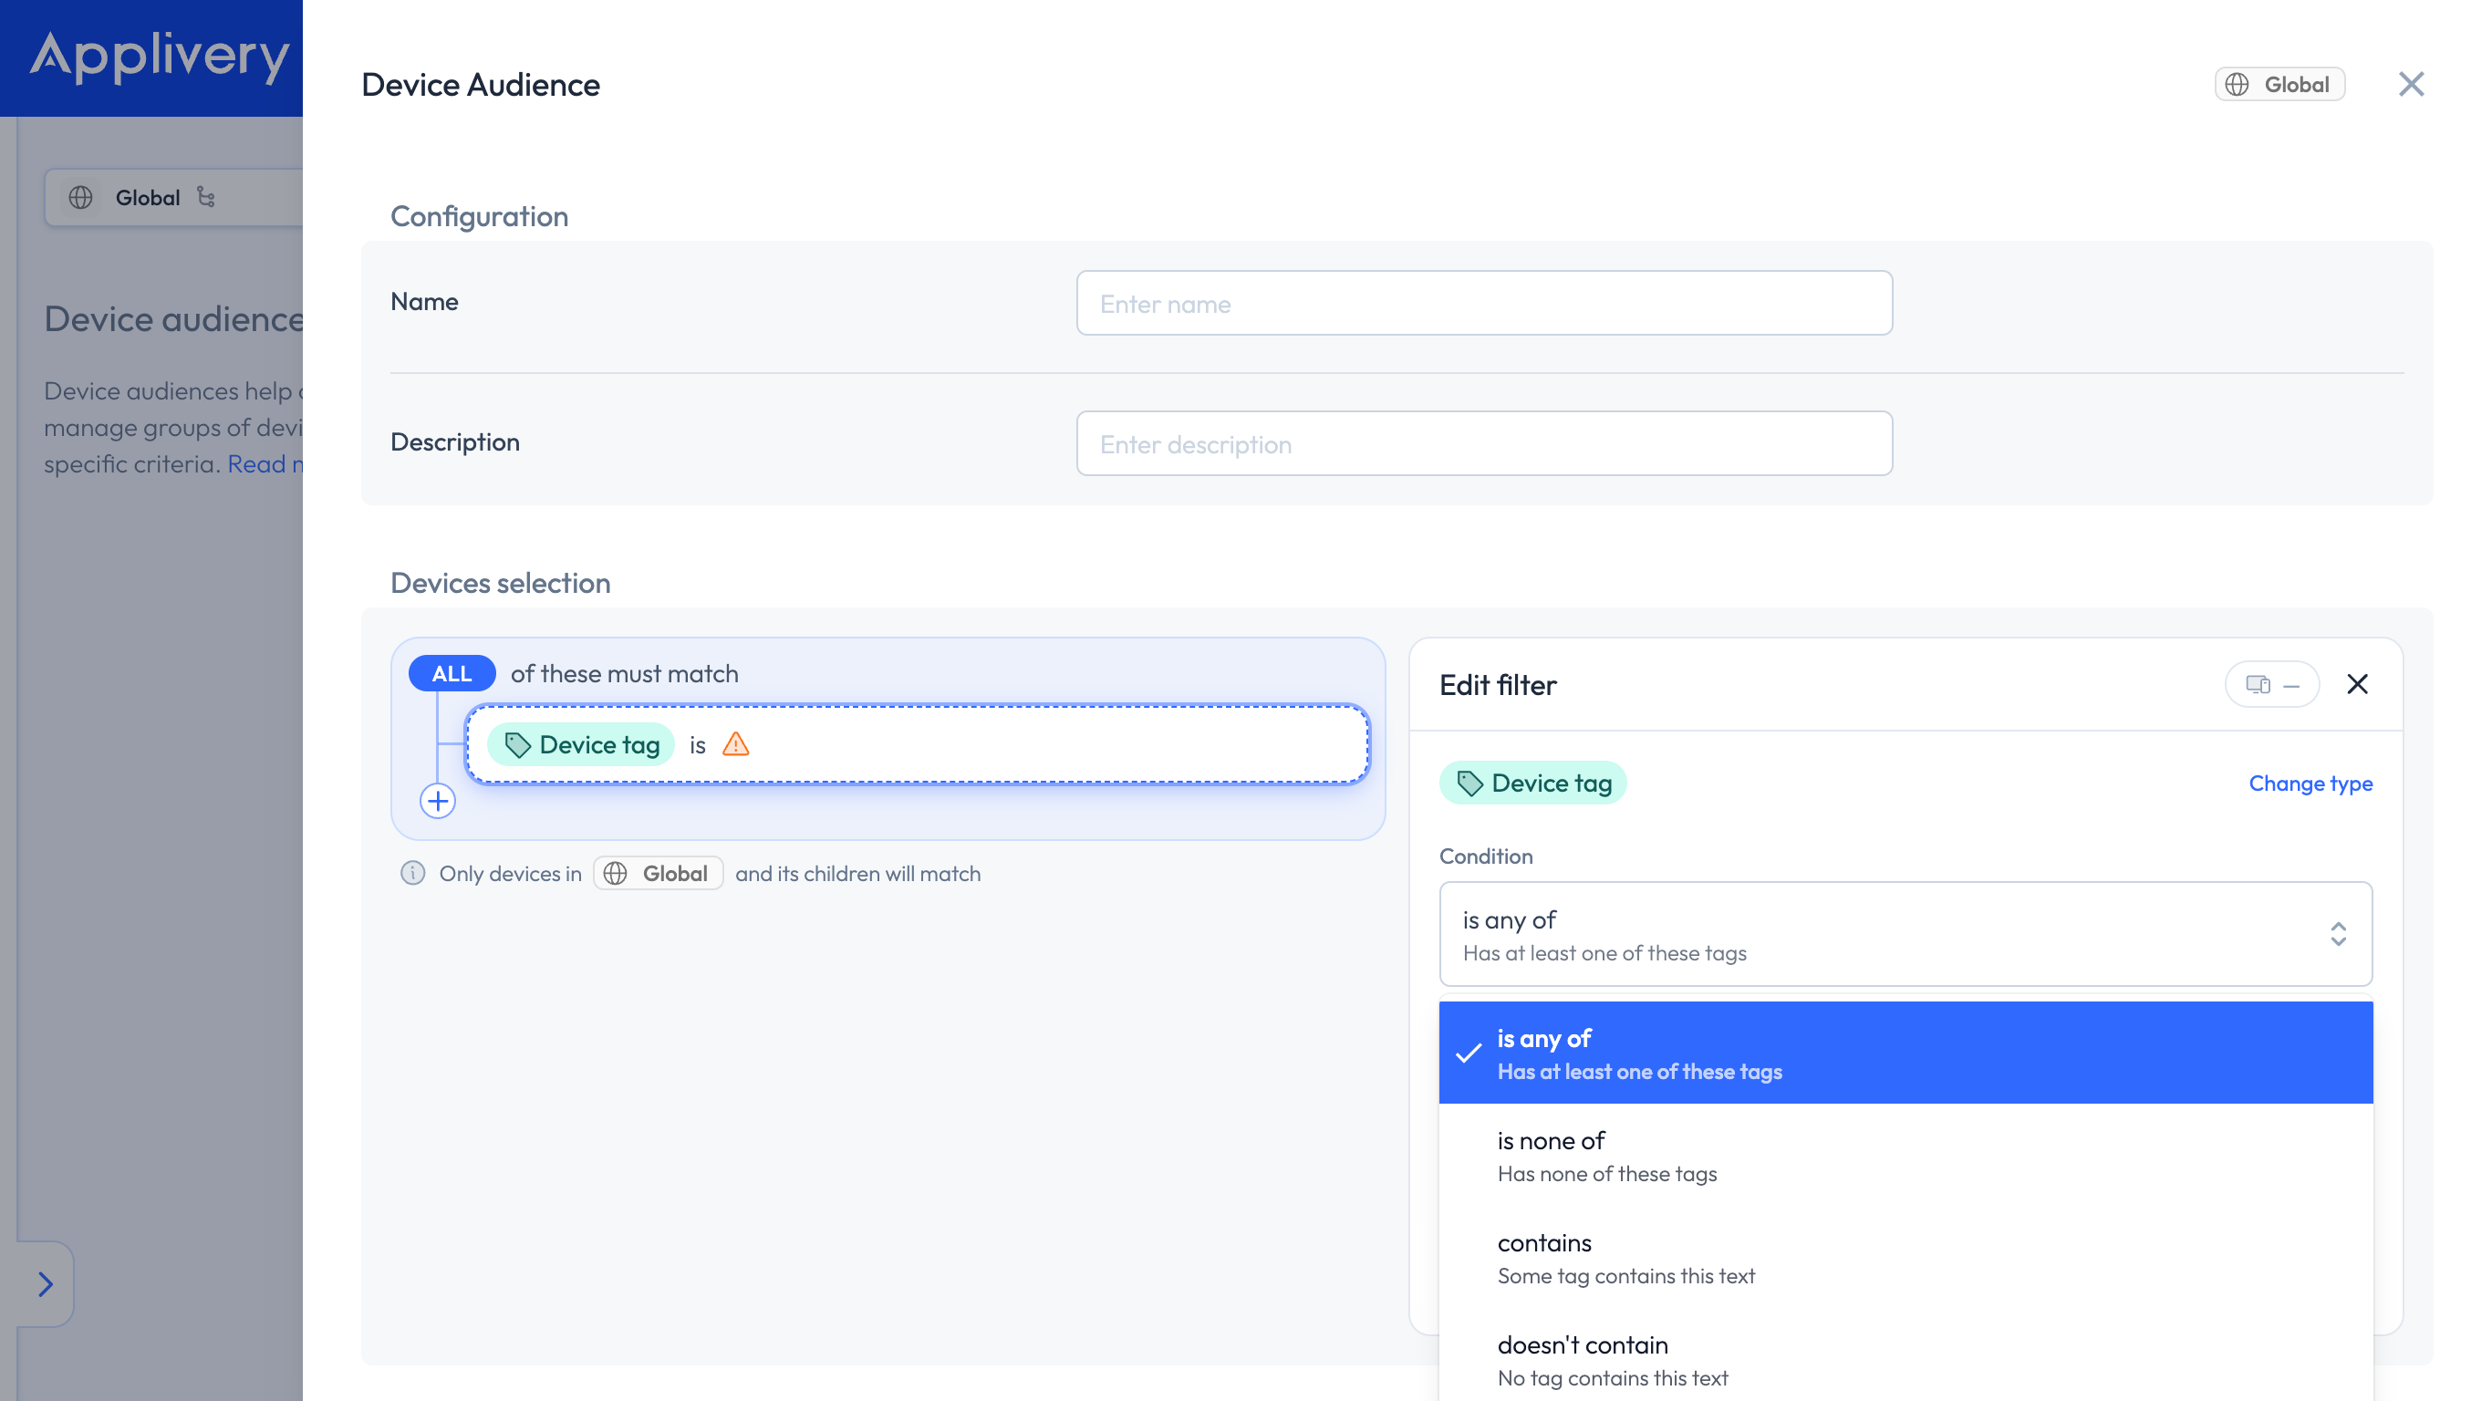Viewport: 2492px width, 1401px height.
Task: Click the hierarchy icon beside Global in sidebar
Action: pyautogui.click(x=206, y=197)
